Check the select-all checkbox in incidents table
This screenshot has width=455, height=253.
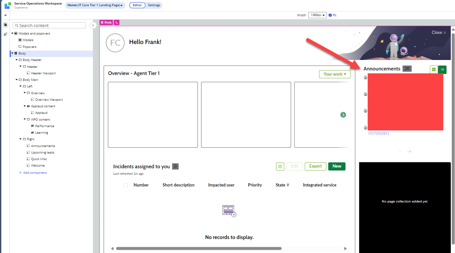pos(125,185)
